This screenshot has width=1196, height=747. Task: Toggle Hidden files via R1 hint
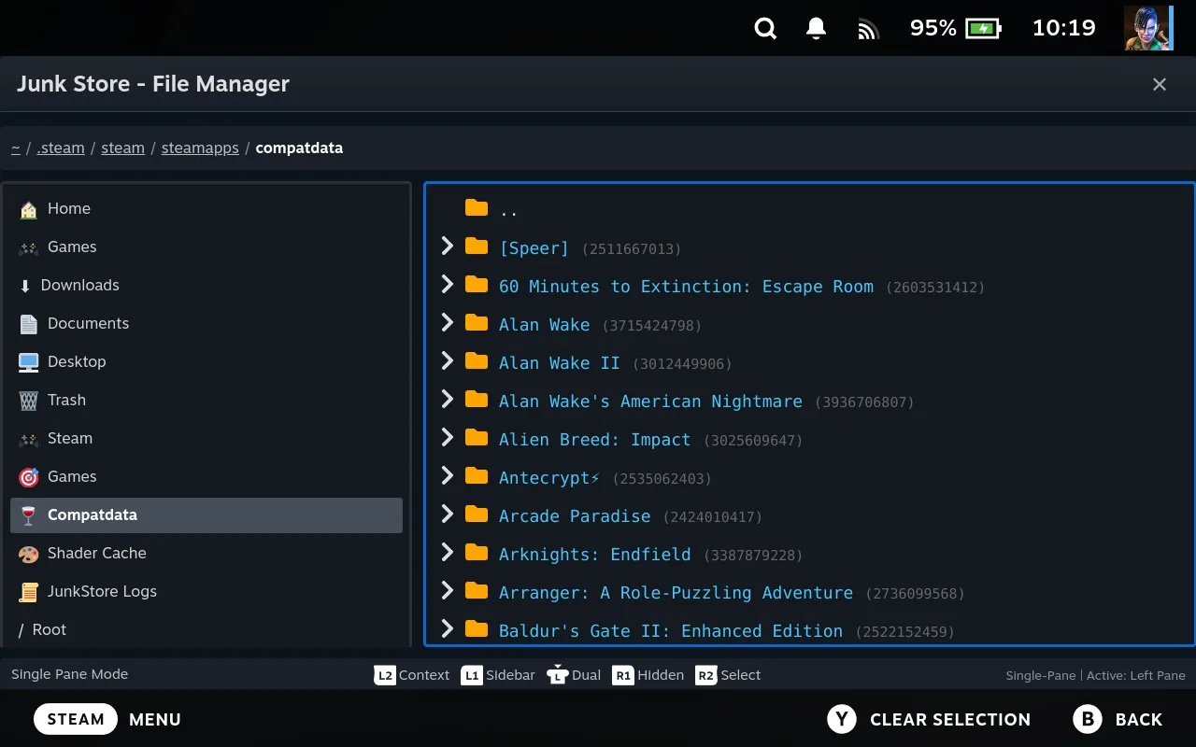coord(648,675)
